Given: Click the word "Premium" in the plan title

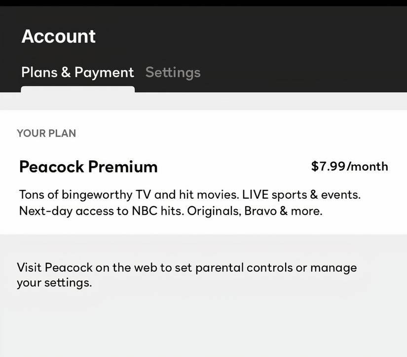Looking at the screenshot, I should click(122, 167).
